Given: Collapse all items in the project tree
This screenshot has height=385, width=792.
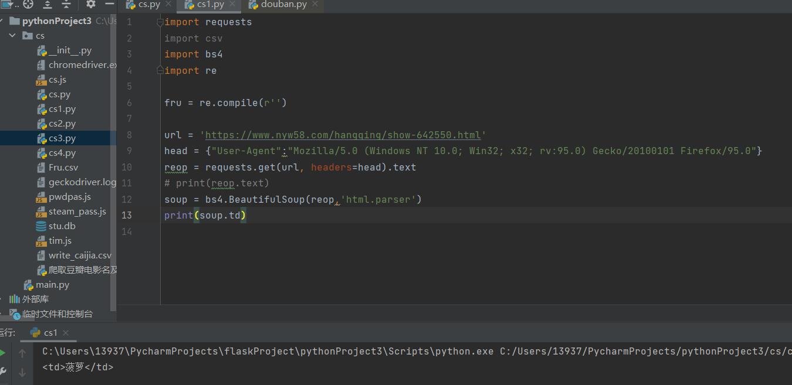Looking at the screenshot, I should (x=66, y=4).
